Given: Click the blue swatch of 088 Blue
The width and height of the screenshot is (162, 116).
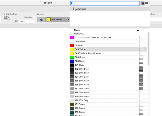Looking at the screenshot, I should (72, 61).
